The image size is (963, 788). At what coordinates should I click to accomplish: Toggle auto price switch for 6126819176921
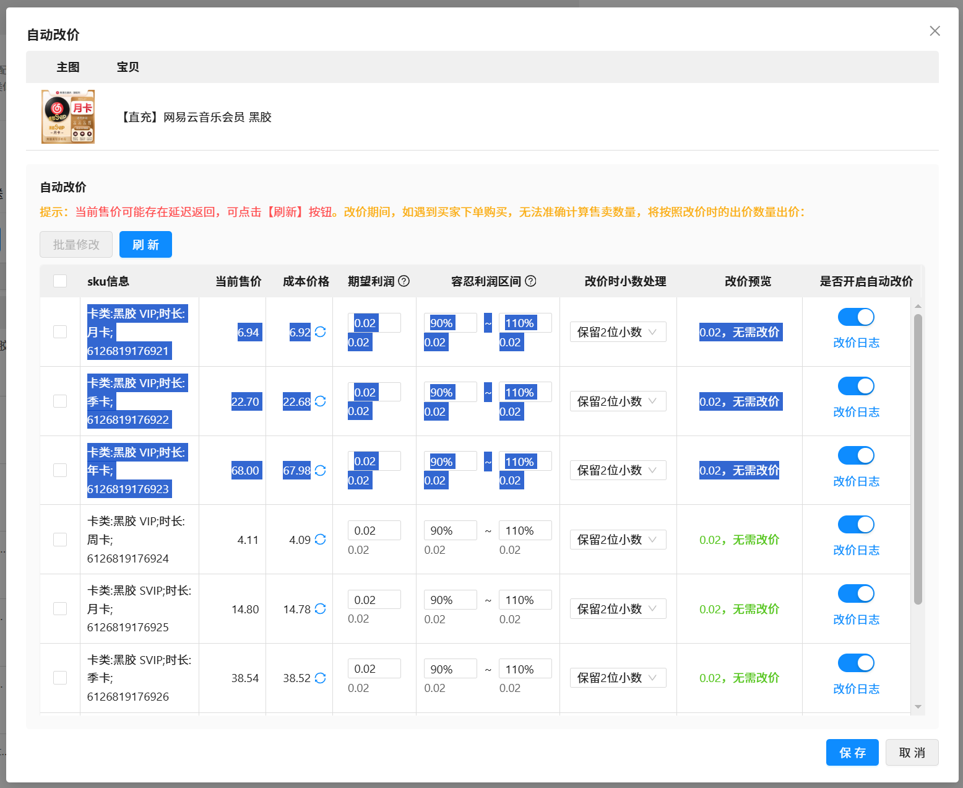[x=856, y=317]
